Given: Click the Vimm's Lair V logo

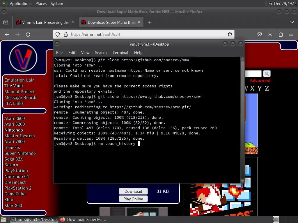Looking at the screenshot, I should (23, 58).
